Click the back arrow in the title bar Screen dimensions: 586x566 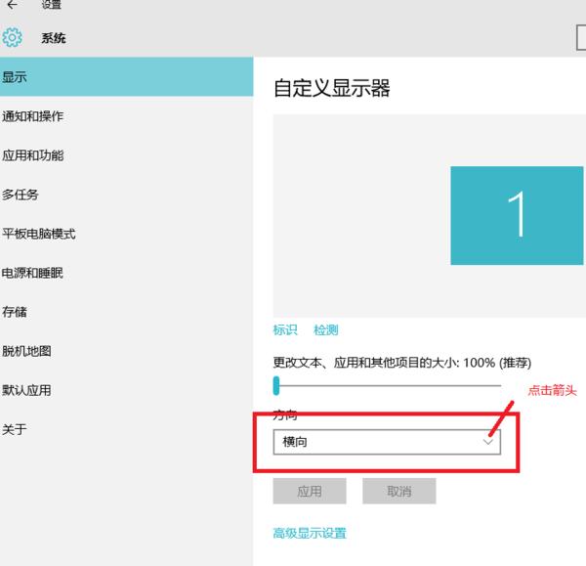12,6
